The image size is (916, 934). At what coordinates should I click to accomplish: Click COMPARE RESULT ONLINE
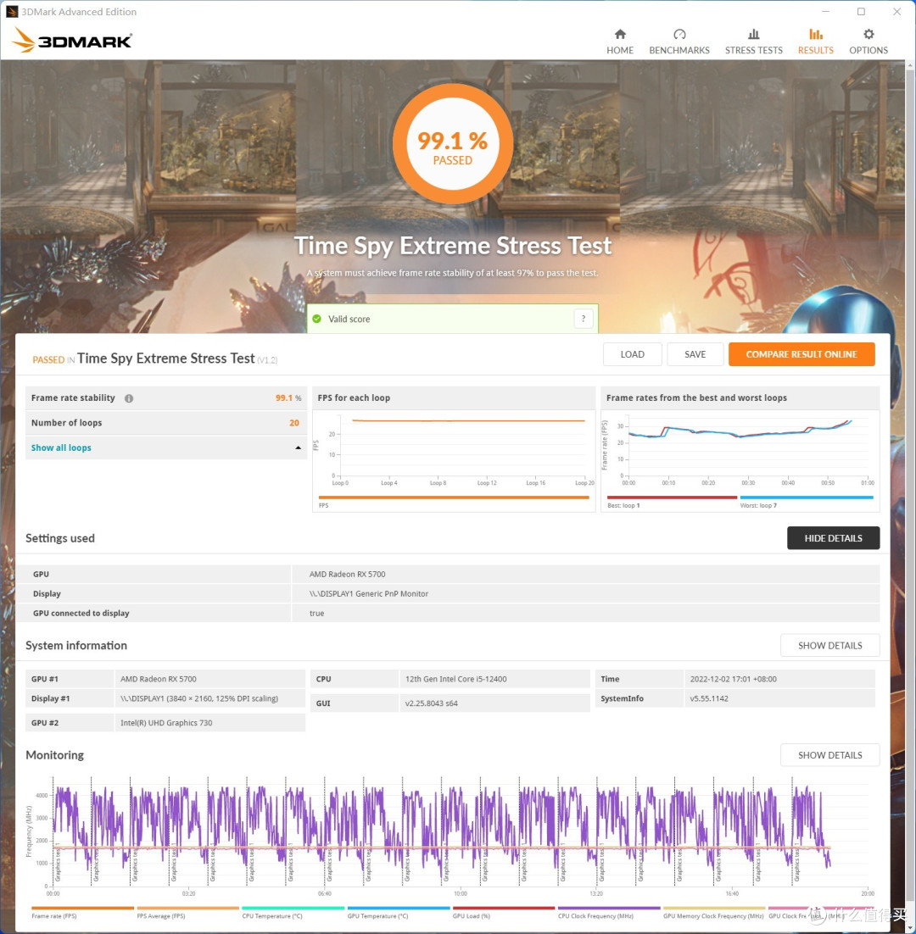click(801, 354)
